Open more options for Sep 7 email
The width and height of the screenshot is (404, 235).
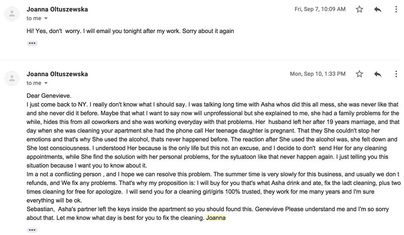tap(396, 9)
